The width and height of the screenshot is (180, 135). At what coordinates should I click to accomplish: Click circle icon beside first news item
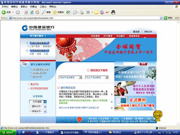[x=112, y=94]
